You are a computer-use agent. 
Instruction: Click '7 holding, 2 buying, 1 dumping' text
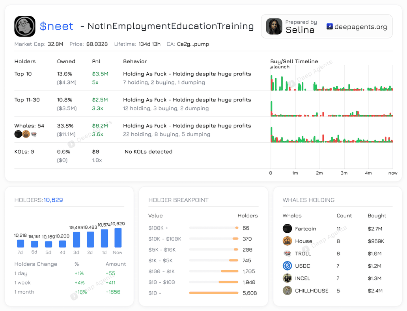[x=164, y=83]
